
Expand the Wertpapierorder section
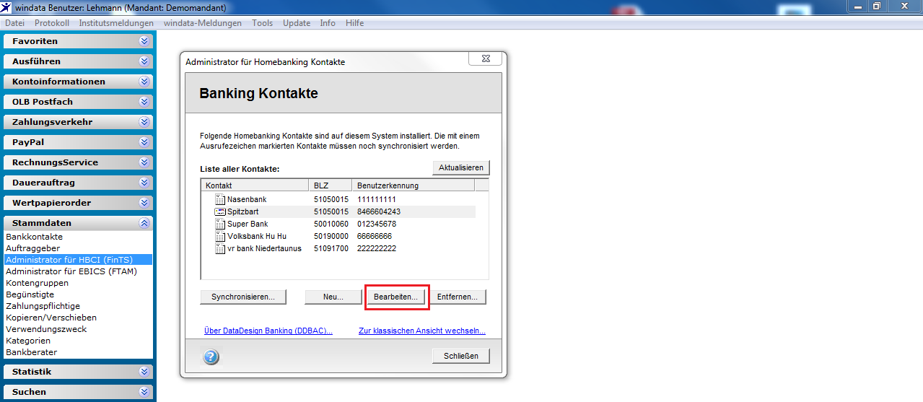144,203
